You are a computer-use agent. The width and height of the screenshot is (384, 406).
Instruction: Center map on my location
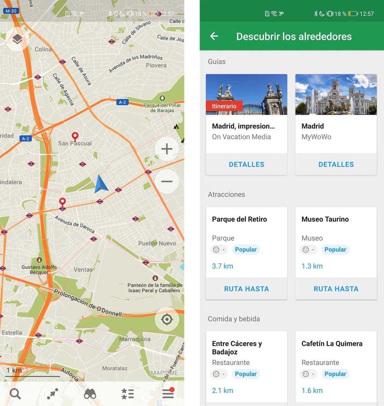167,319
